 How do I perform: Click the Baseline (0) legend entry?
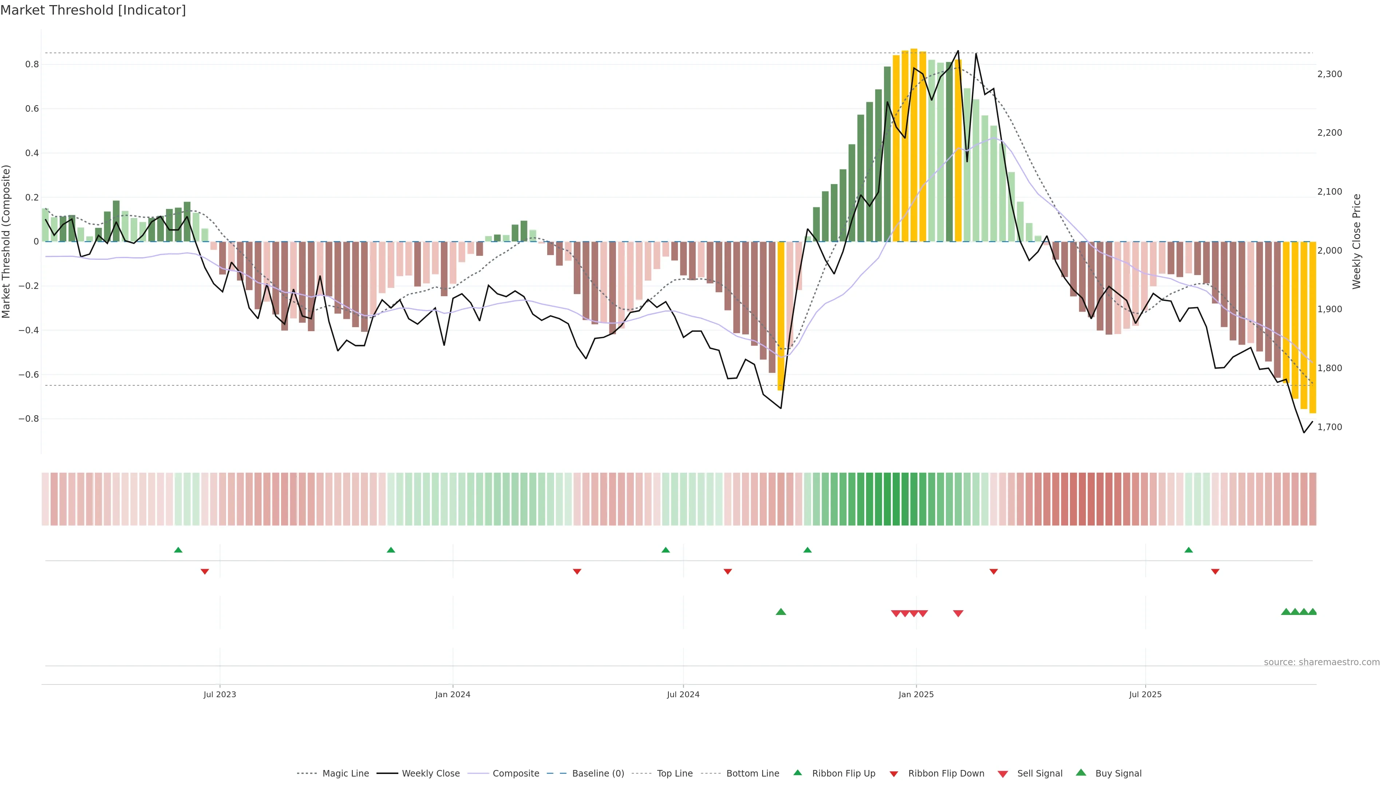point(597,774)
